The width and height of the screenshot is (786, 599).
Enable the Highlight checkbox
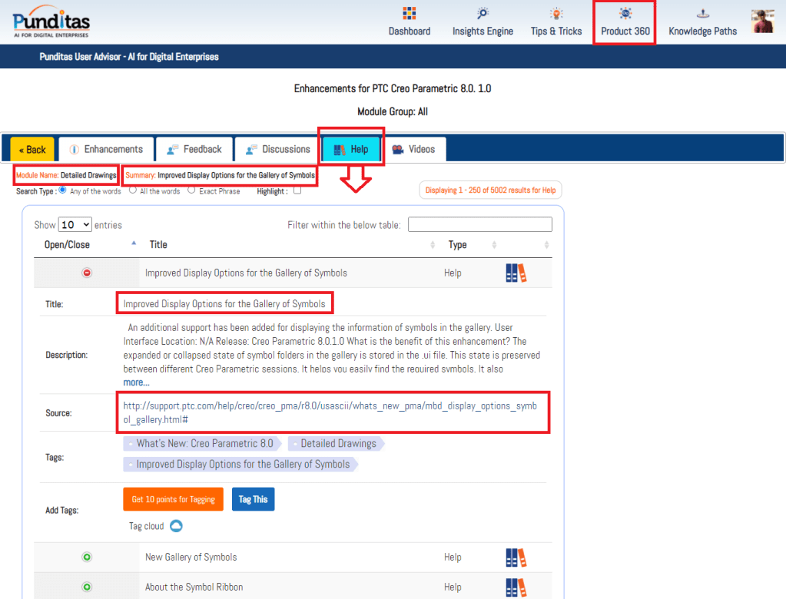297,191
